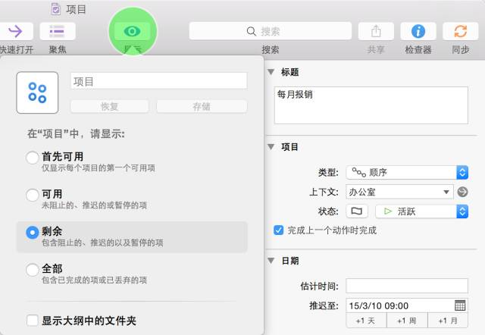The image size is (485, 335).
Task: Click the Share toolbar icon
Action: (376, 31)
